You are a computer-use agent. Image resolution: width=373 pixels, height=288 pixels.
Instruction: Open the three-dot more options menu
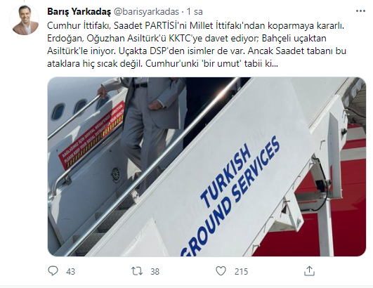point(360,11)
